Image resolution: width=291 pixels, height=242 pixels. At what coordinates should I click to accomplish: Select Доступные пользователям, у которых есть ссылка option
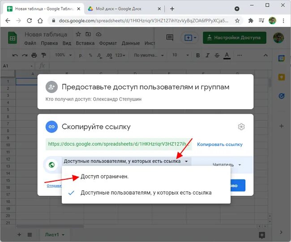pos(146,193)
